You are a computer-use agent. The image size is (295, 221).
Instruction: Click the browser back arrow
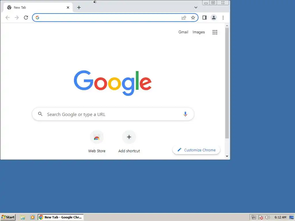(7, 18)
